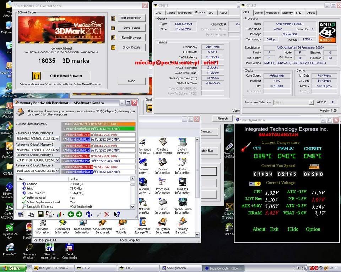
Task: Select Total Commander desktop shortcut
Action: (x=70, y=251)
